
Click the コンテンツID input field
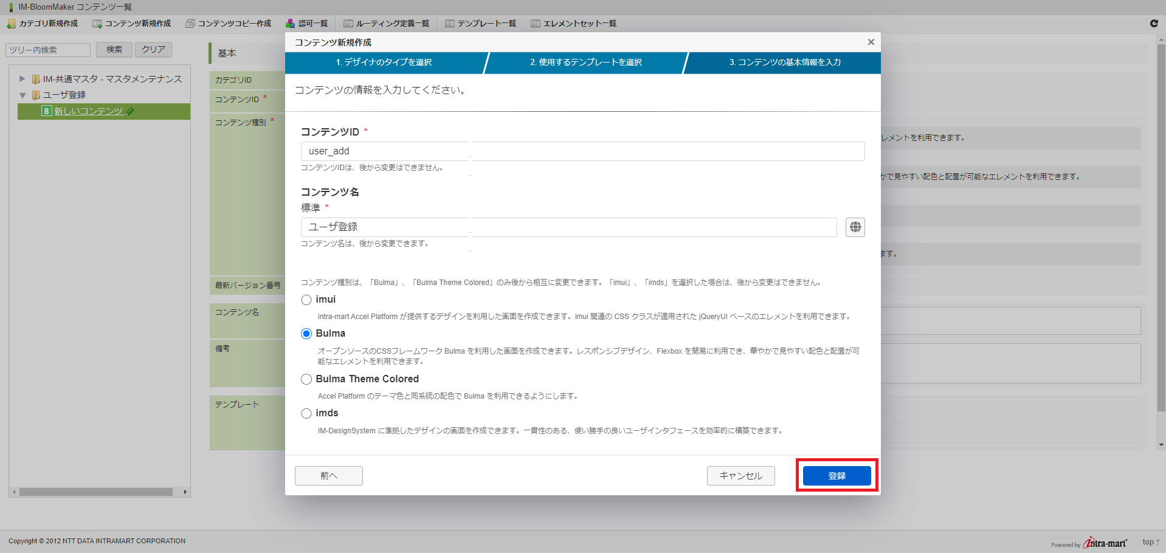click(x=583, y=151)
